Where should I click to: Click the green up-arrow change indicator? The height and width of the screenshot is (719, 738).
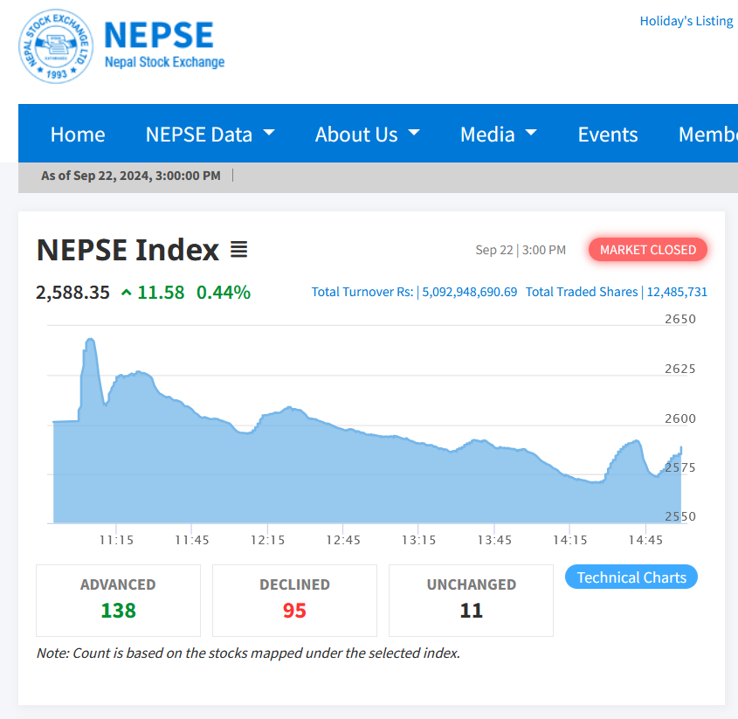[x=127, y=293]
